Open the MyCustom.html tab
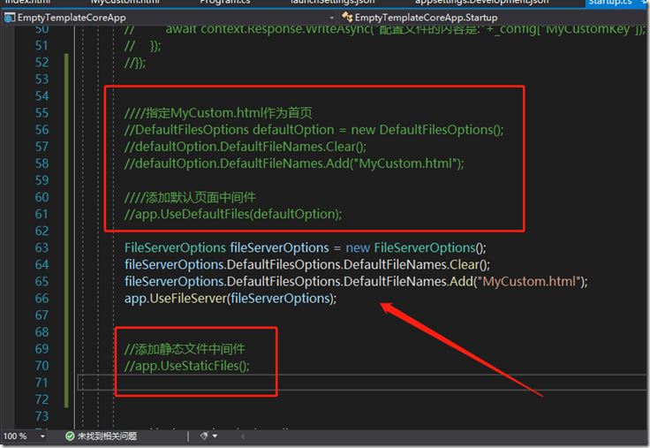The width and height of the screenshot is (650, 448). [125, 3]
